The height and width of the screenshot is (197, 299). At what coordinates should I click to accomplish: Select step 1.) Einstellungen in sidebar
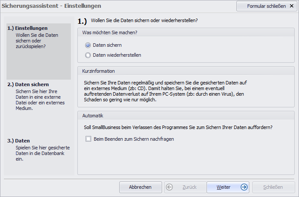click(x=39, y=52)
